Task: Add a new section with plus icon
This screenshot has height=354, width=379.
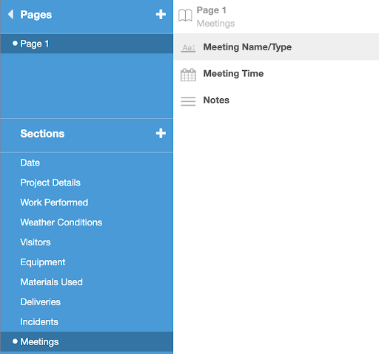Action: point(161,133)
